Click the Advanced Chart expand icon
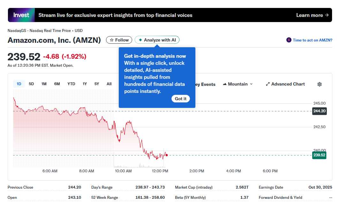The height and width of the screenshot is (203, 340). tap(268, 84)
